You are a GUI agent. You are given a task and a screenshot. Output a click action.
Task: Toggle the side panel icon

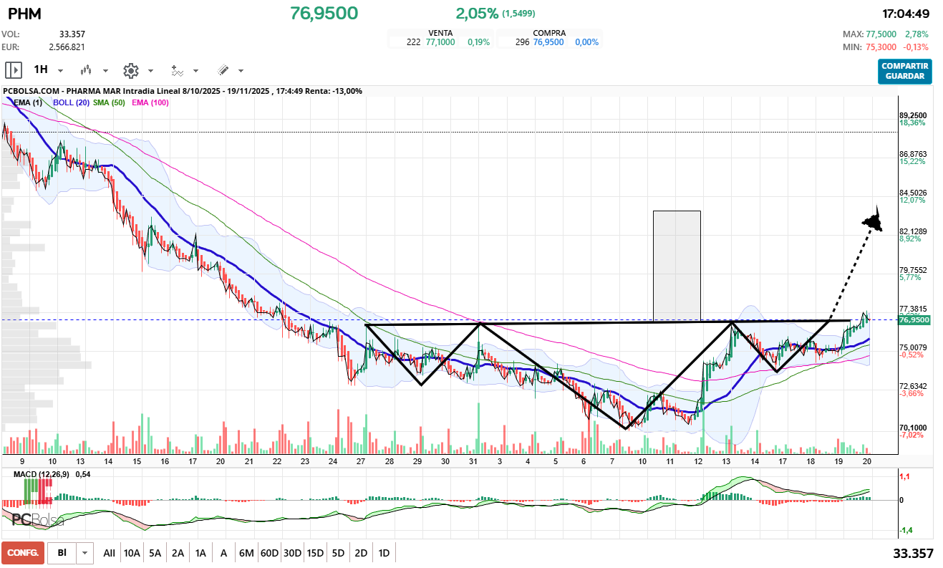coord(14,70)
